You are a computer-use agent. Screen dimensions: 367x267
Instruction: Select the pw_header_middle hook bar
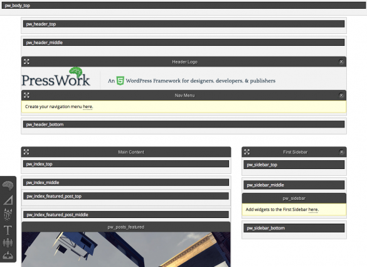184,43
